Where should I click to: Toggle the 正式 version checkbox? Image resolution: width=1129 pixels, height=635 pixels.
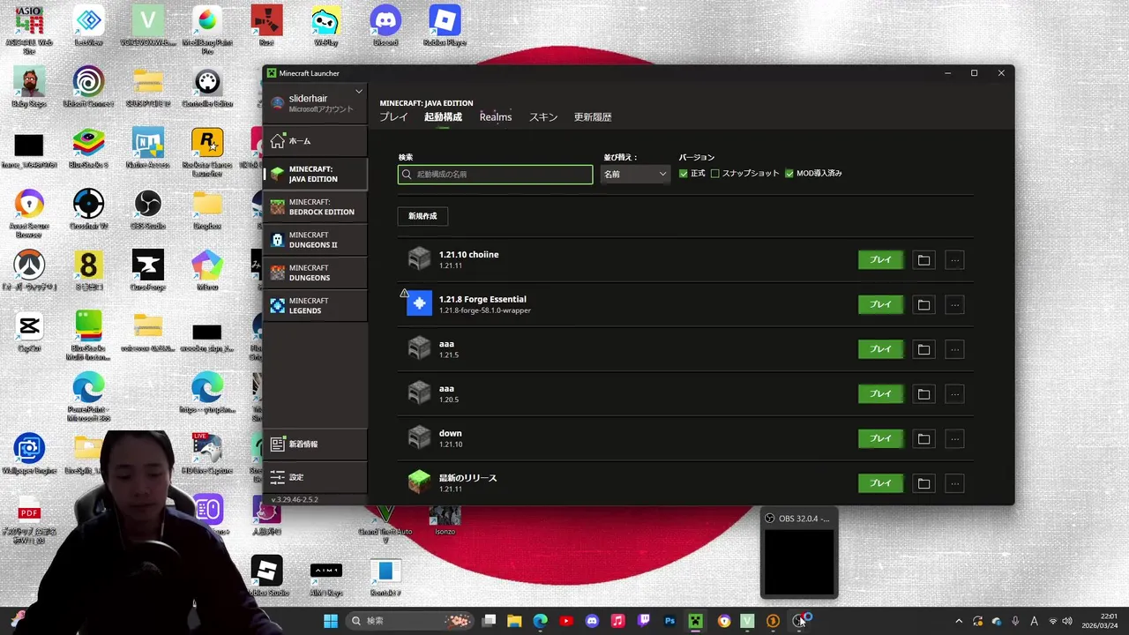pyautogui.click(x=684, y=174)
